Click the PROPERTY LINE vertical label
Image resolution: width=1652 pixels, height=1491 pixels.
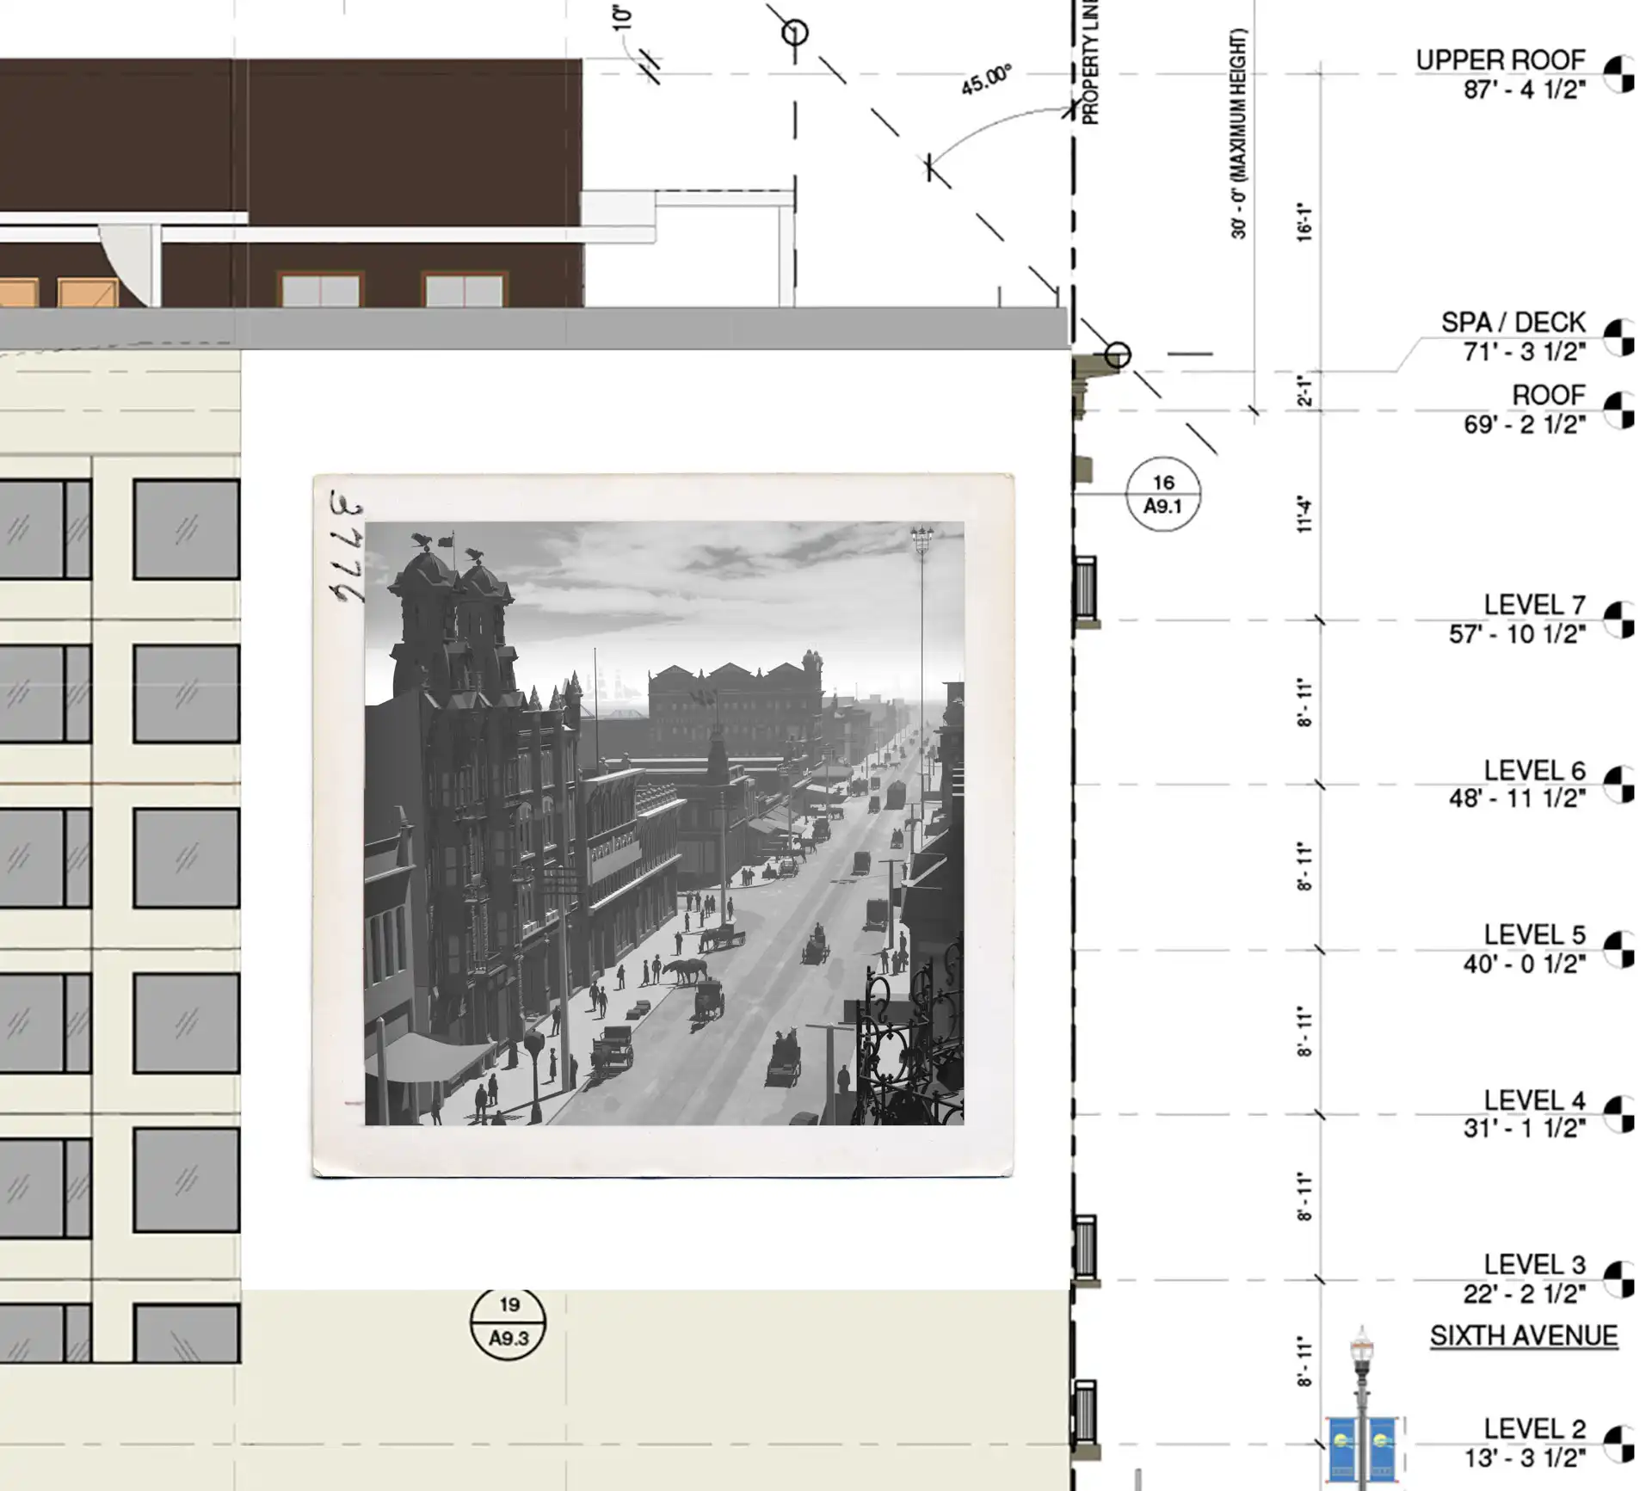tap(1090, 62)
